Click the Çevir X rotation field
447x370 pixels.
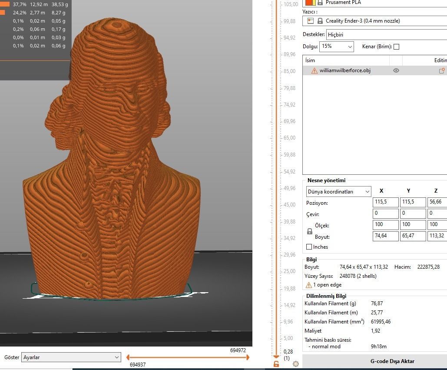385,213
